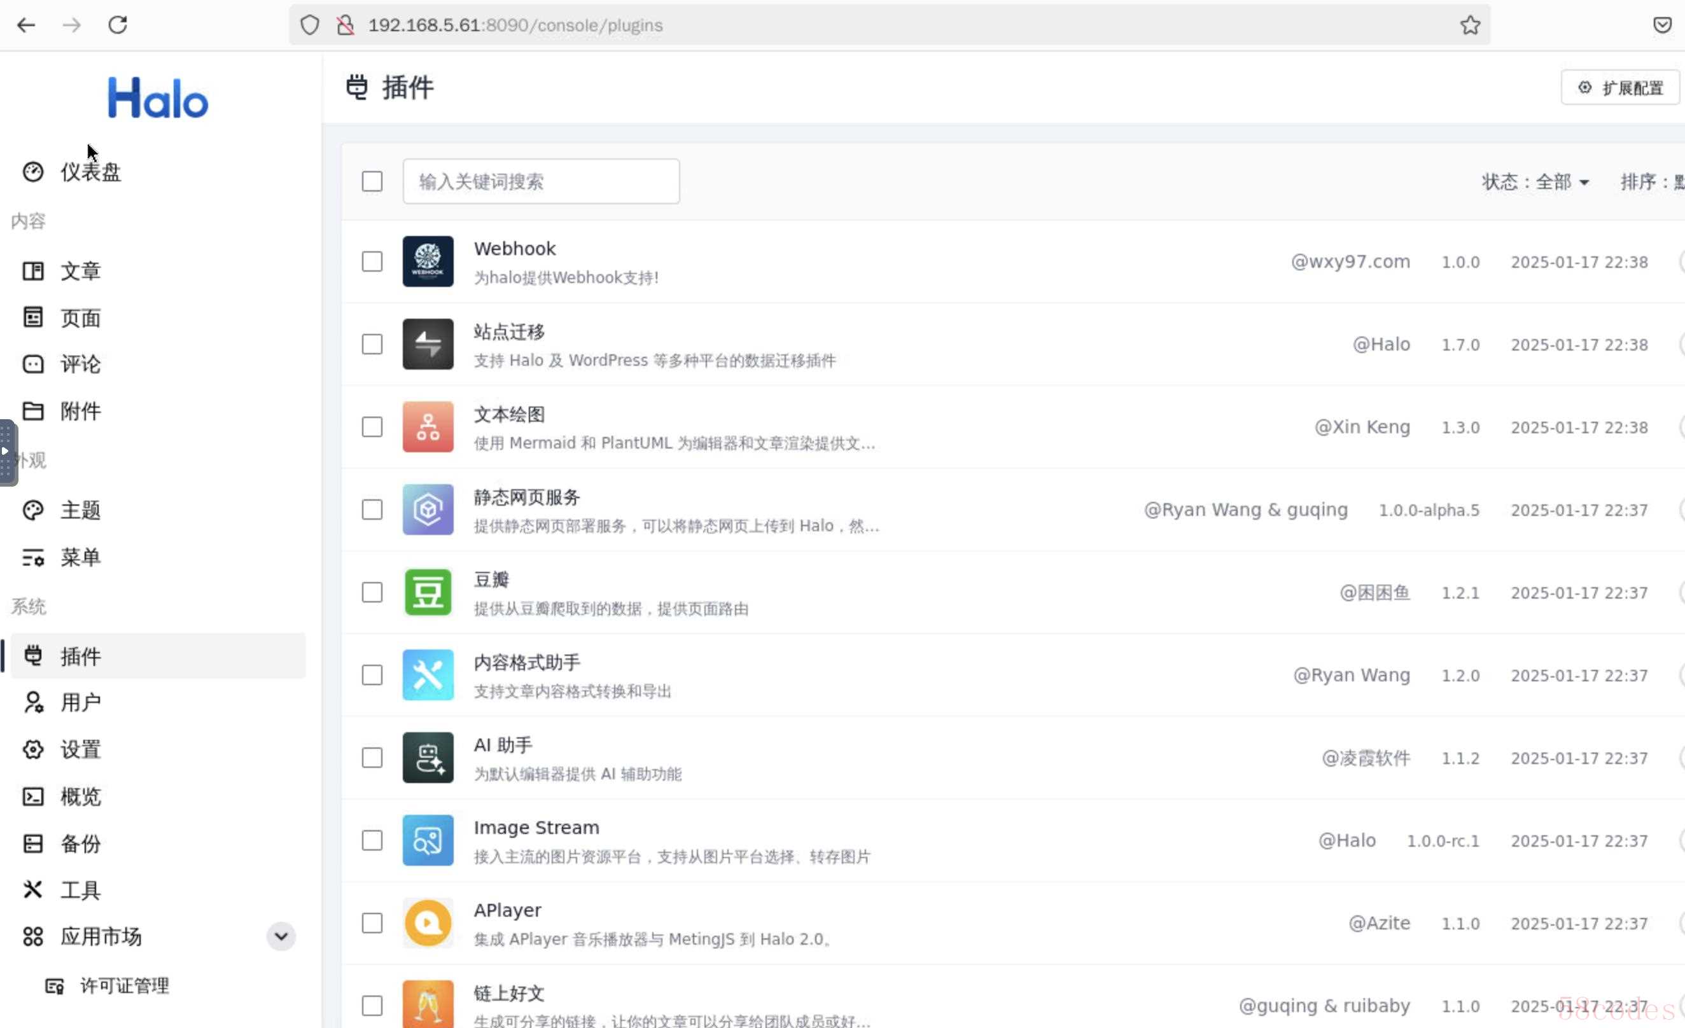This screenshot has height=1028, width=1685.
Task: Collapse the 应用市场 chevron expander
Action: coord(281,936)
